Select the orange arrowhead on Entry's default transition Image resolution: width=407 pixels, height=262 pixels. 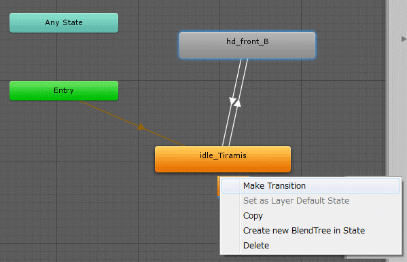tap(141, 127)
